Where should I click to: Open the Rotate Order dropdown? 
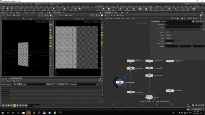click(x=169, y=43)
